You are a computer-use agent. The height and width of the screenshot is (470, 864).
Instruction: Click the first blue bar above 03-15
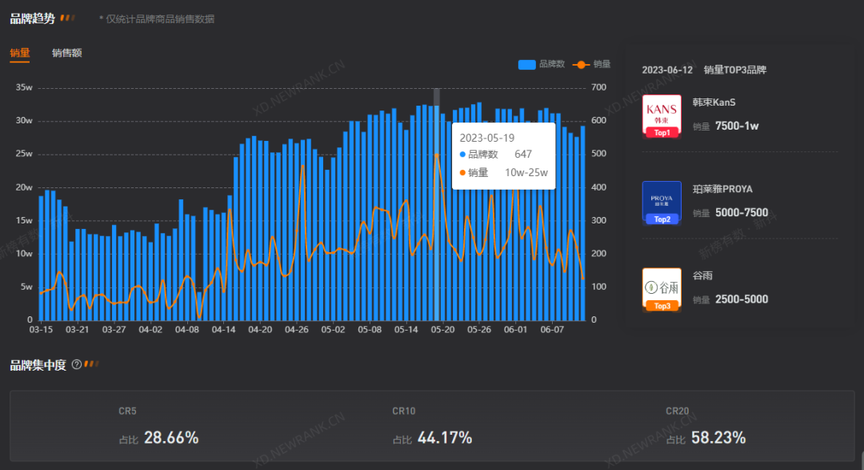pyautogui.click(x=42, y=256)
